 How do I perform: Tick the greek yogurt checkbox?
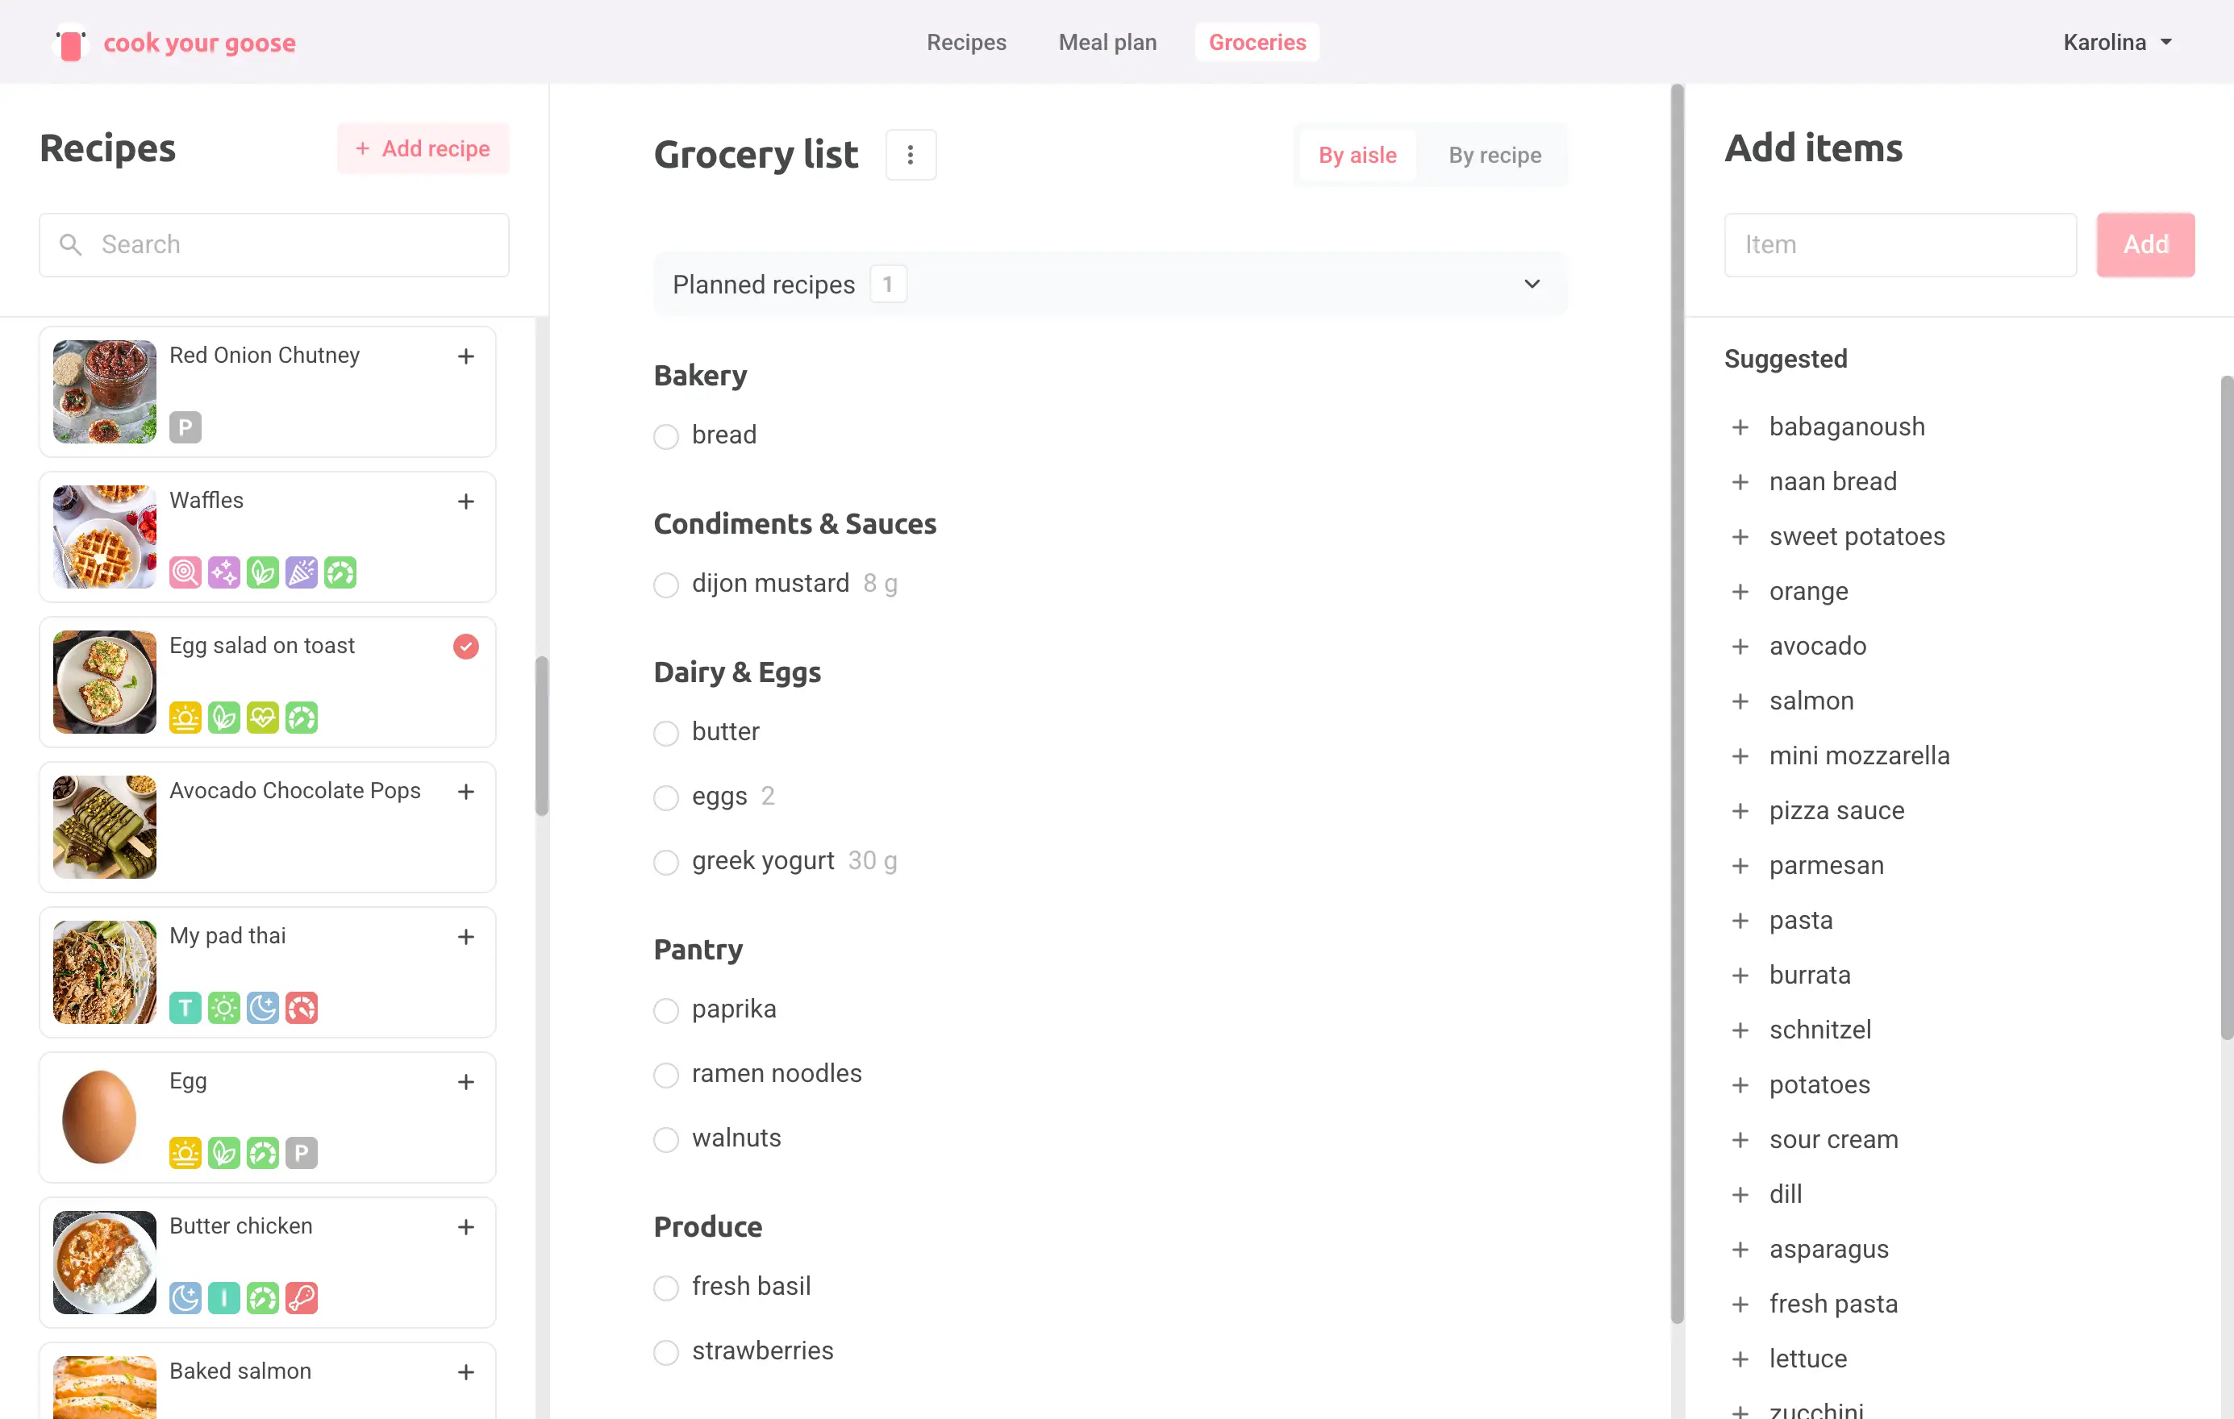click(x=665, y=862)
